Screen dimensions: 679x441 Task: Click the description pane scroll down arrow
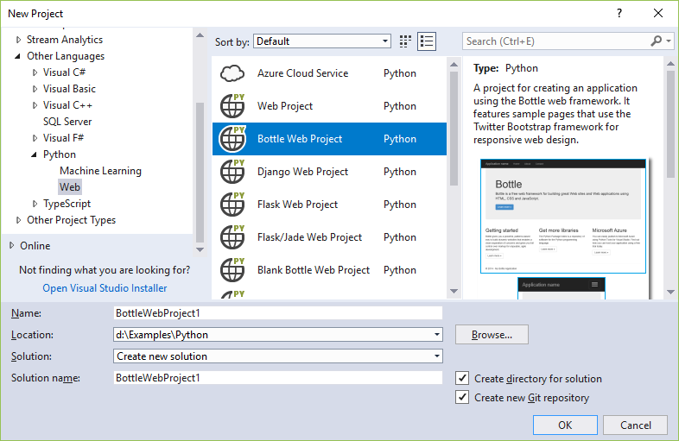point(670,292)
